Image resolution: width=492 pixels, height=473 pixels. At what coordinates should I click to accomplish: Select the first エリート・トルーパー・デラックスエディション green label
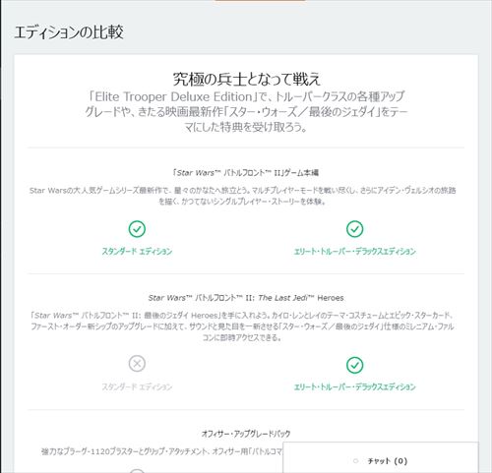point(354,252)
